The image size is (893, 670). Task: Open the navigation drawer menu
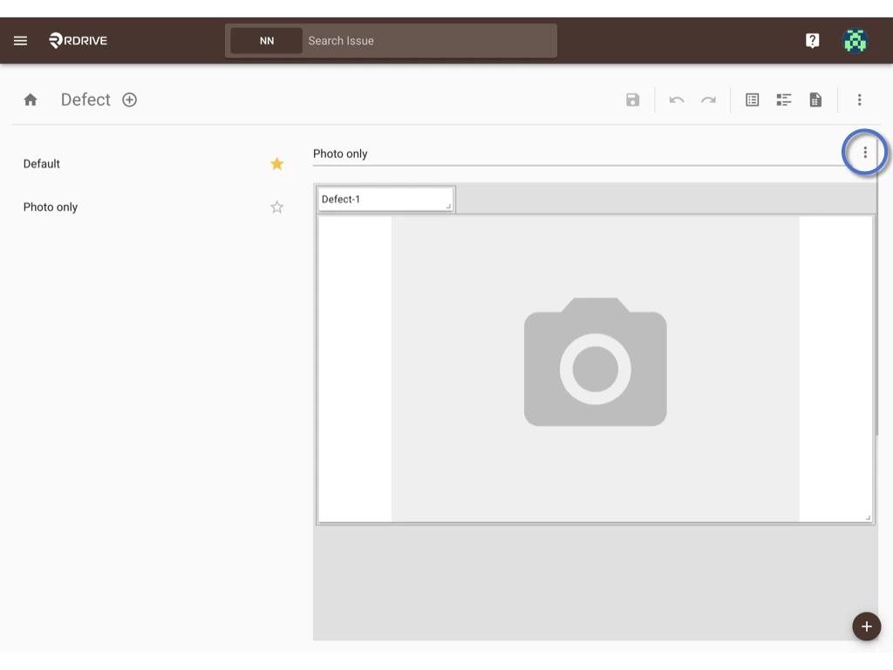pyautogui.click(x=20, y=40)
